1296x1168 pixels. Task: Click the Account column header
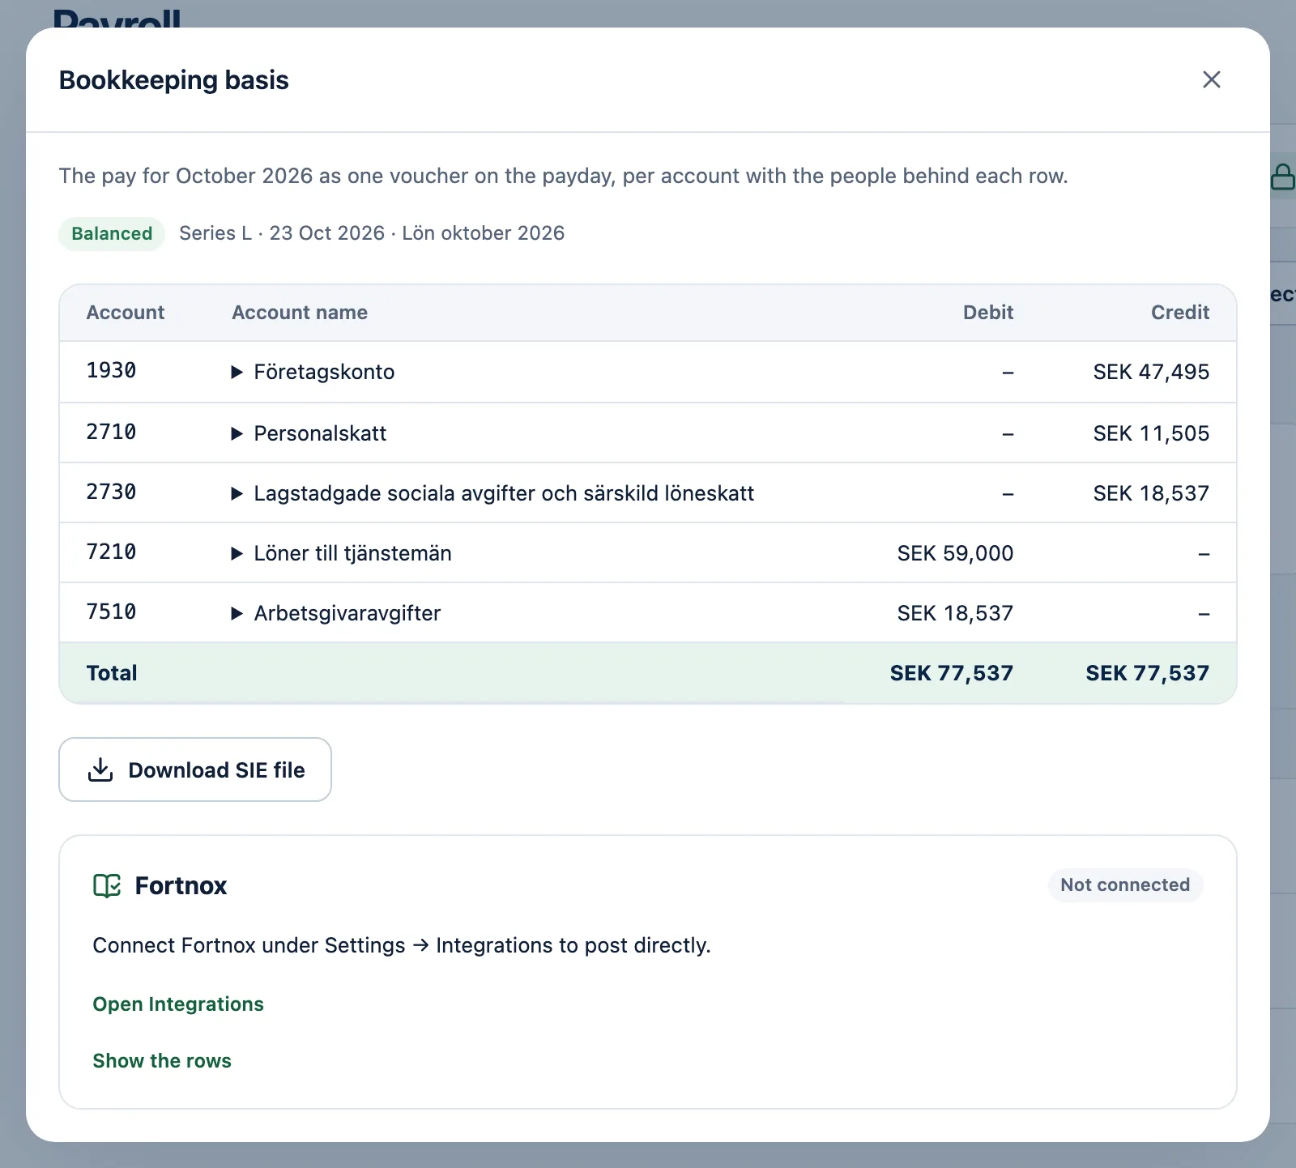click(x=126, y=313)
